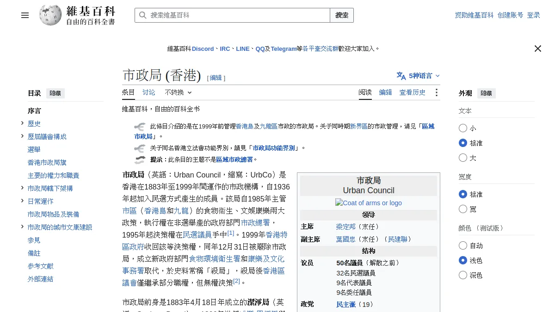The image size is (555, 312).
Task: Expand the 歷史 section in contents
Action: pyautogui.click(x=22, y=123)
